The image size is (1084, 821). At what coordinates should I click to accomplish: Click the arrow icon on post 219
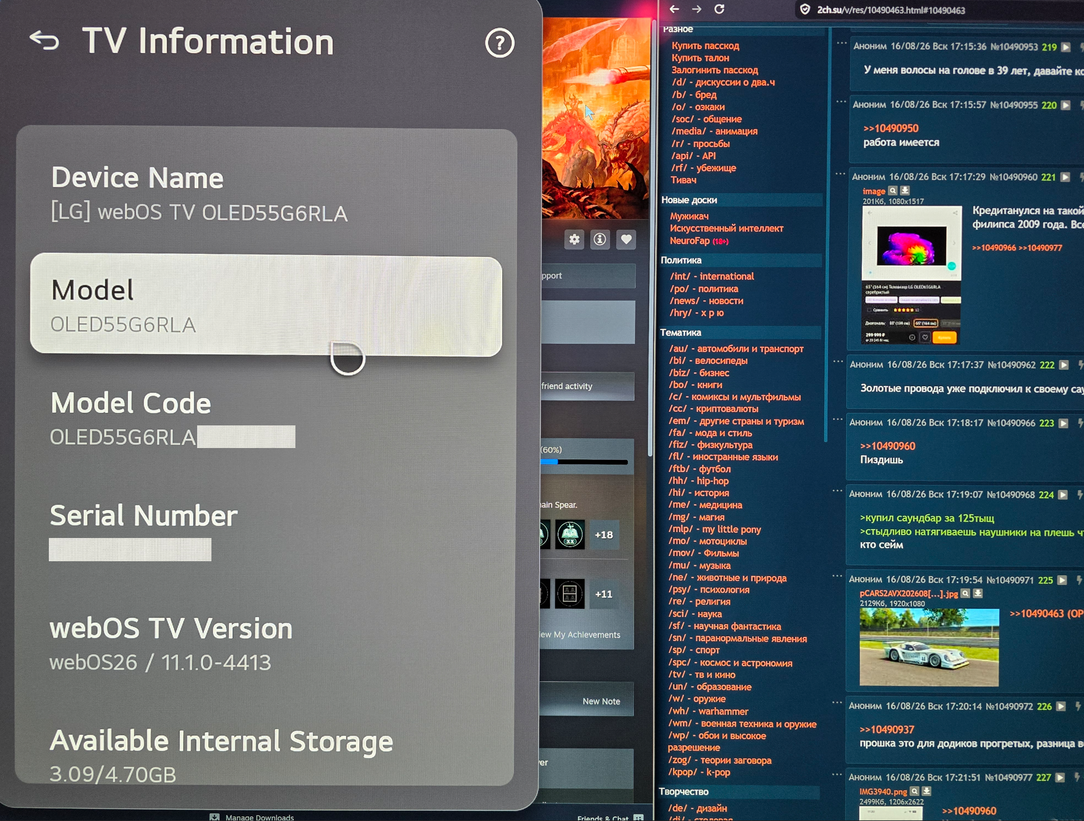click(x=1066, y=47)
